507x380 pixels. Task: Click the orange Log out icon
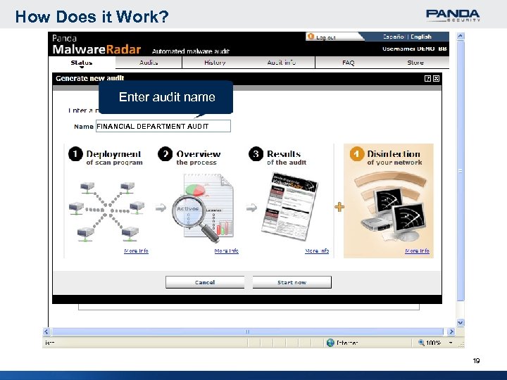tap(311, 37)
